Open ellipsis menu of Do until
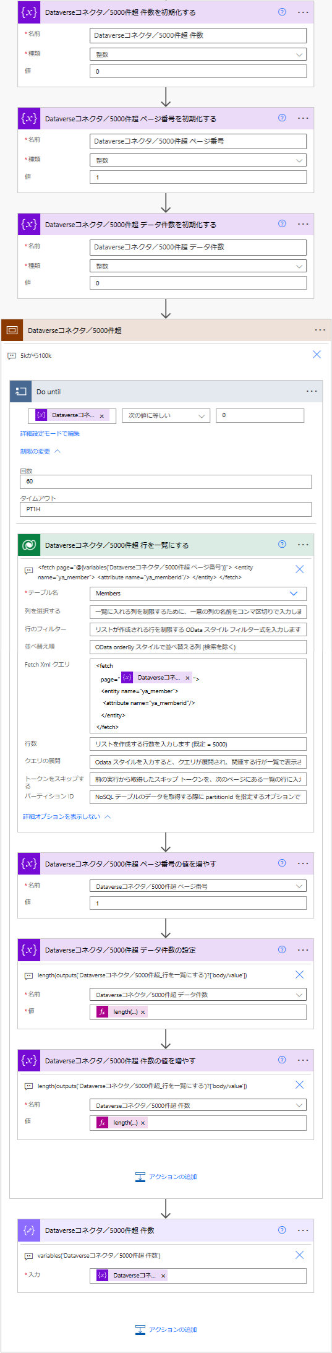Image resolution: width=332 pixels, height=1353 pixels. pyautogui.click(x=312, y=391)
